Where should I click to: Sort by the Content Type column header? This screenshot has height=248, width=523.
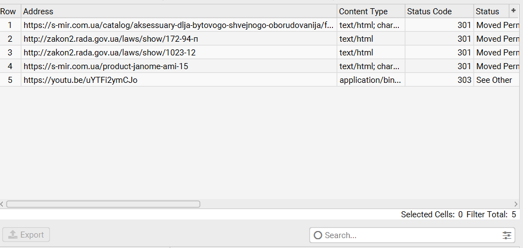click(371, 12)
